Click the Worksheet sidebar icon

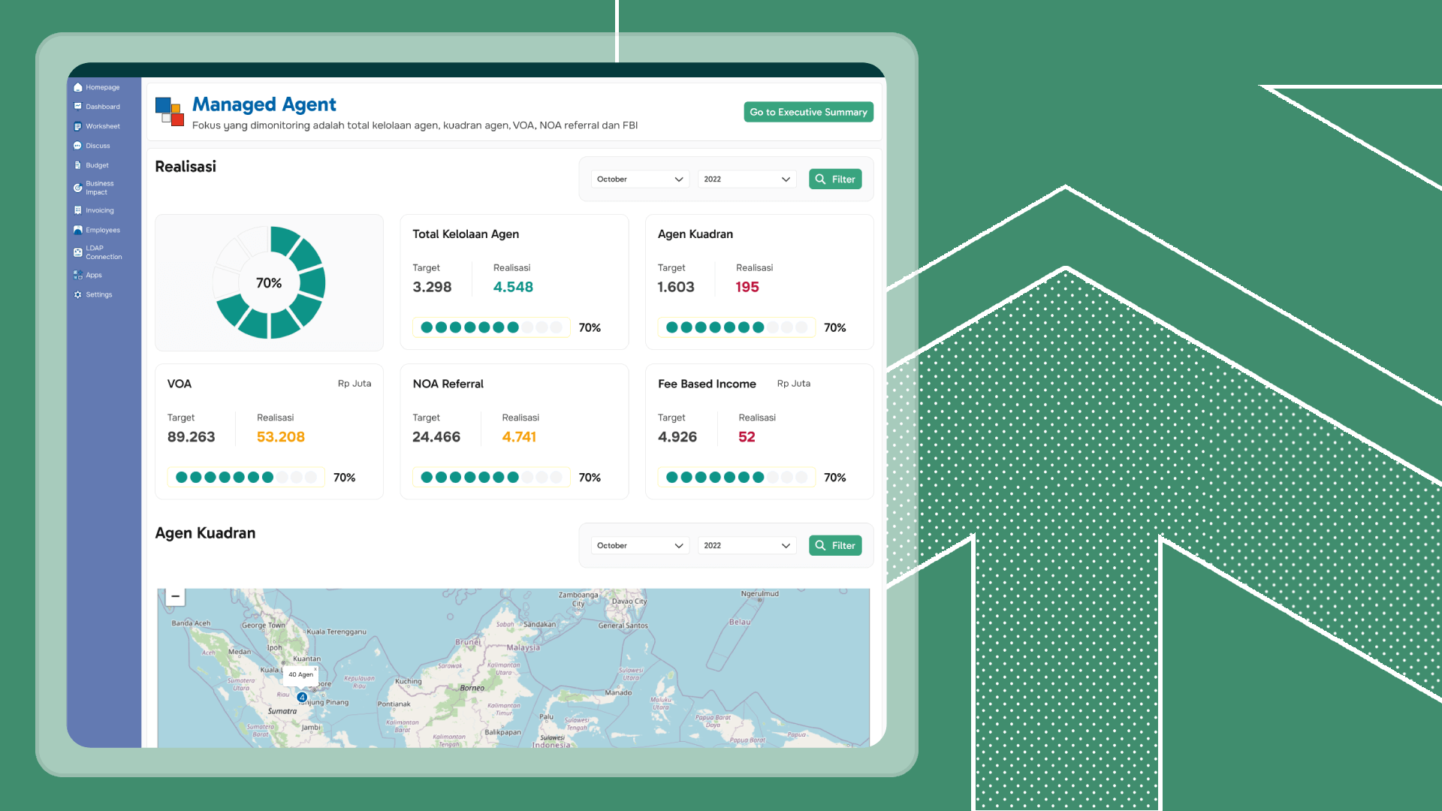[77, 126]
